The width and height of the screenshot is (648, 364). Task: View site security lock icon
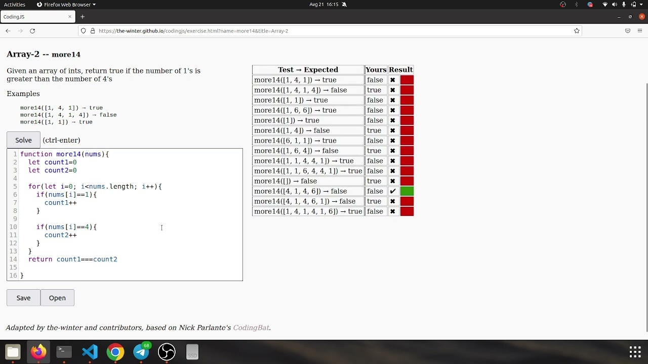pyautogui.click(x=93, y=31)
